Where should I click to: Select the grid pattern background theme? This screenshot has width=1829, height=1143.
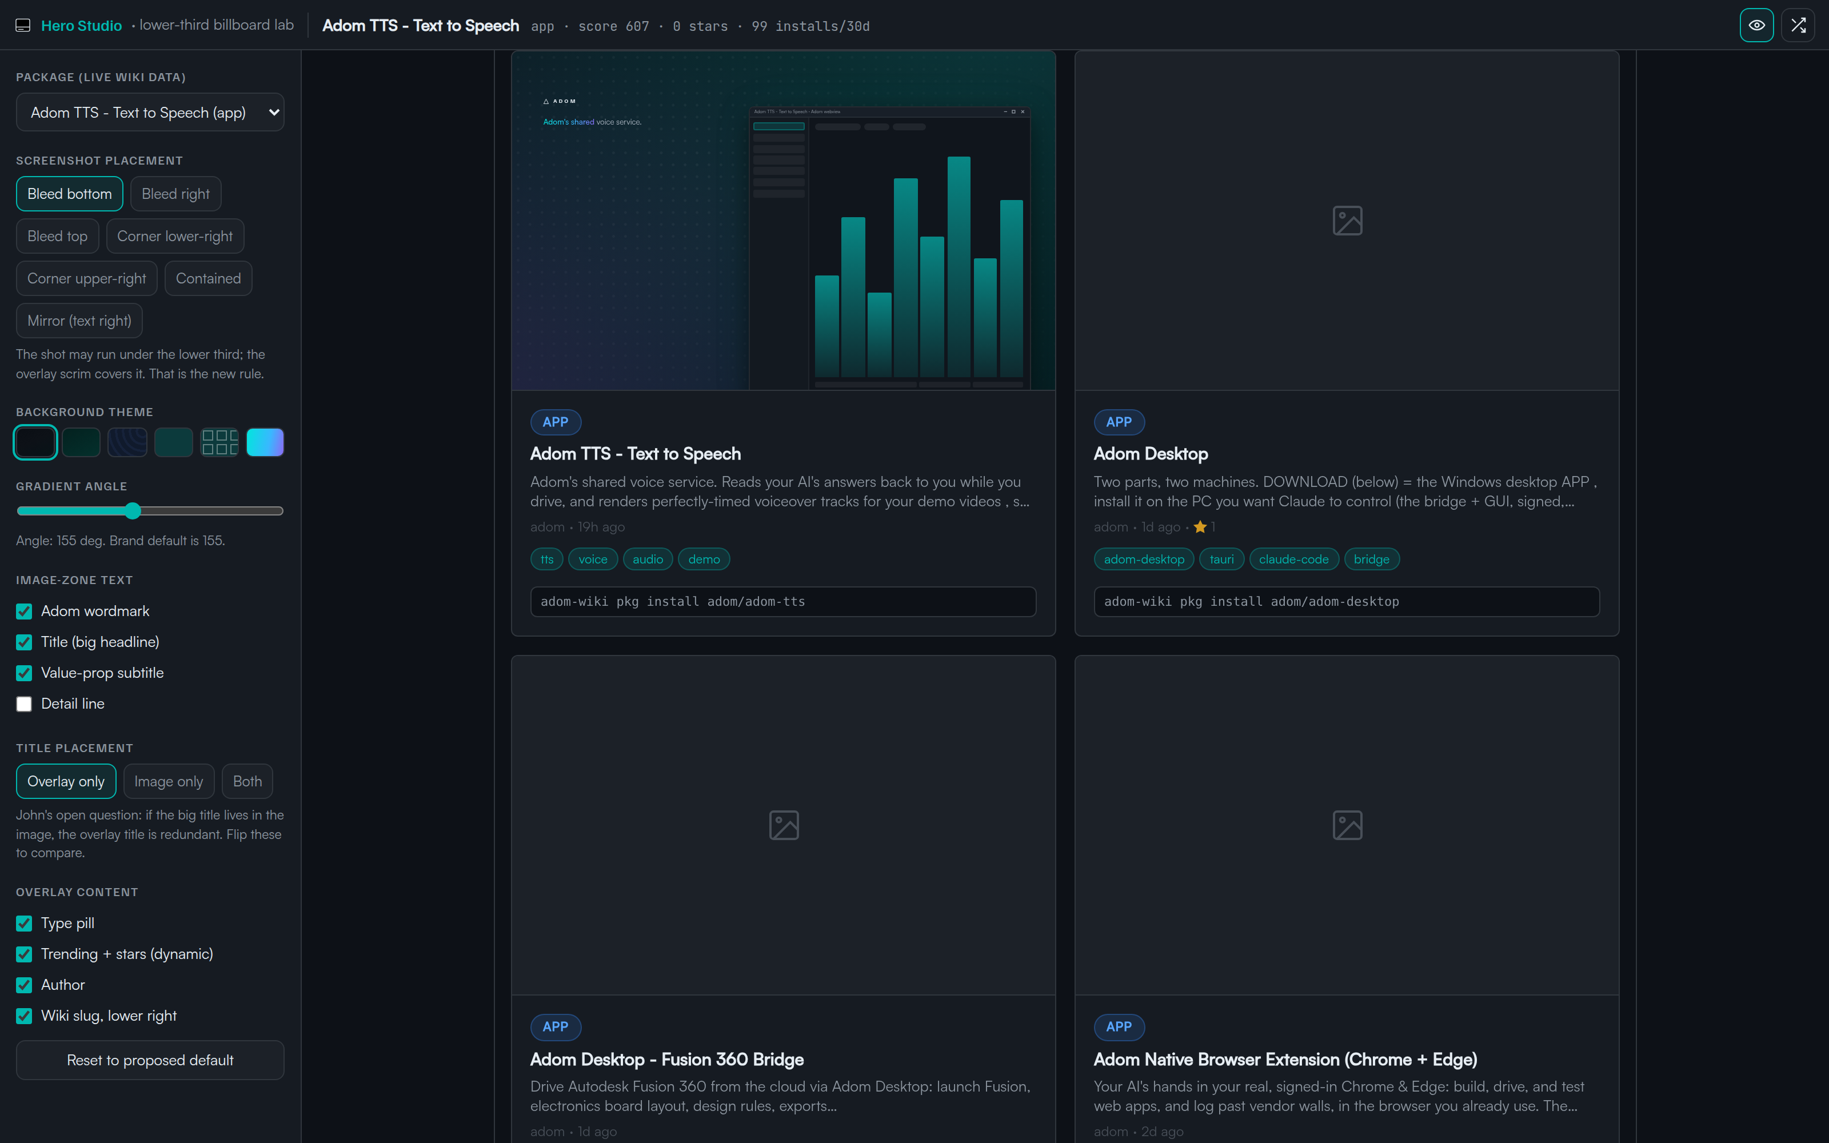point(219,442)
